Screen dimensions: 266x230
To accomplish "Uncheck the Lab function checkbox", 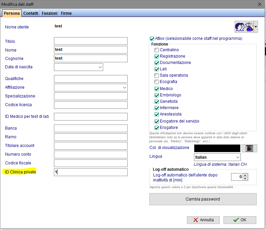I will pos(156,69).
